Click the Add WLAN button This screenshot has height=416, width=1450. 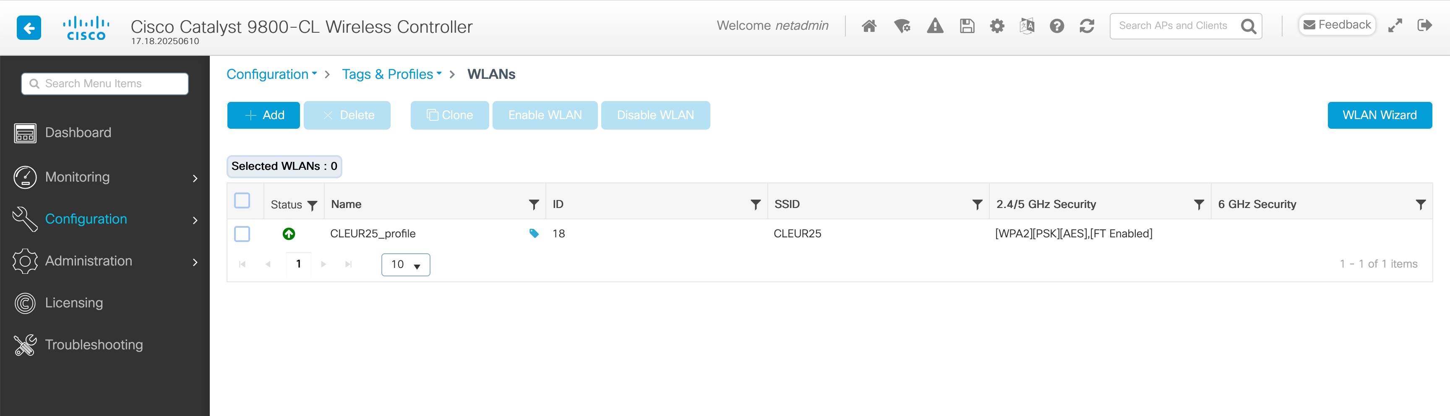coord(263,115)
